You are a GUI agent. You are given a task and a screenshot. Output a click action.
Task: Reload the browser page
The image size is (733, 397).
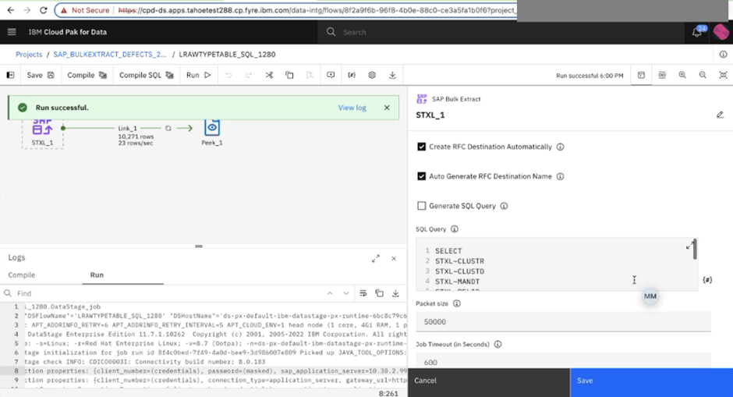point(43,10)
